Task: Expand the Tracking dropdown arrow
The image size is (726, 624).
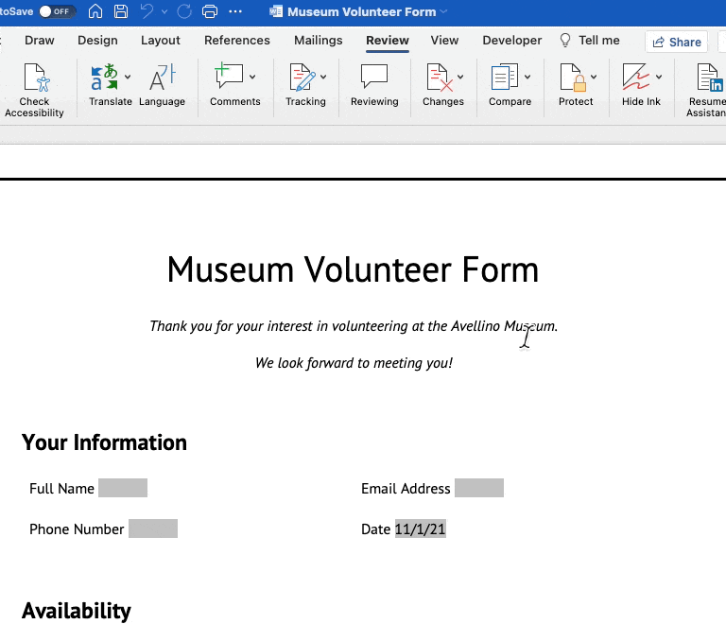Action: pos(323,77)
